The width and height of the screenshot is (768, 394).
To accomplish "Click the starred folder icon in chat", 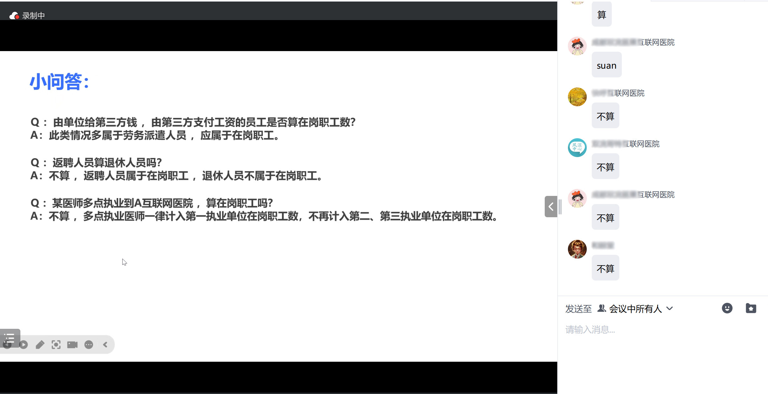I will pos(751,308).
